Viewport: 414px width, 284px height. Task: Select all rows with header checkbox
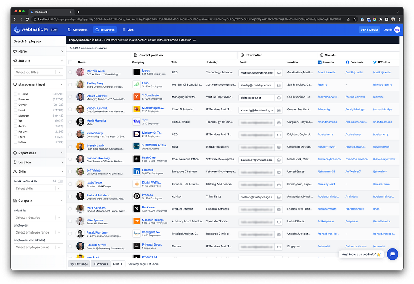pyautogui.click(x=70, y=62)
